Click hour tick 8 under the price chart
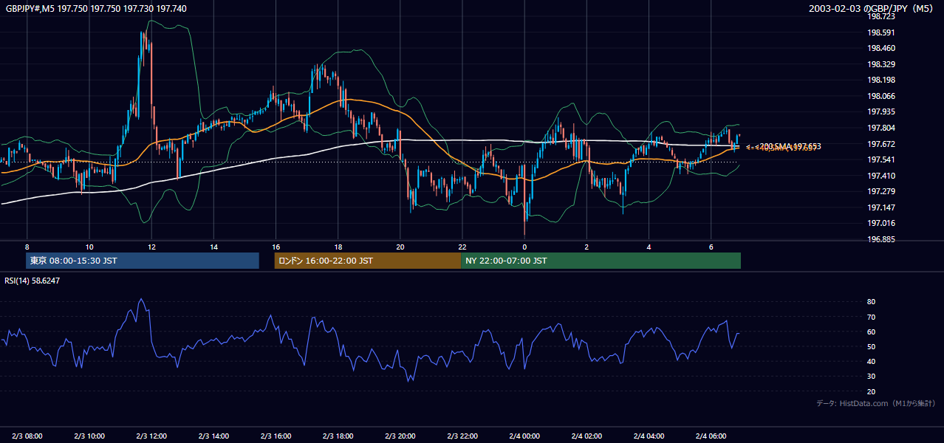The height and width of the screenshot is (443, 944). [27, 247]
